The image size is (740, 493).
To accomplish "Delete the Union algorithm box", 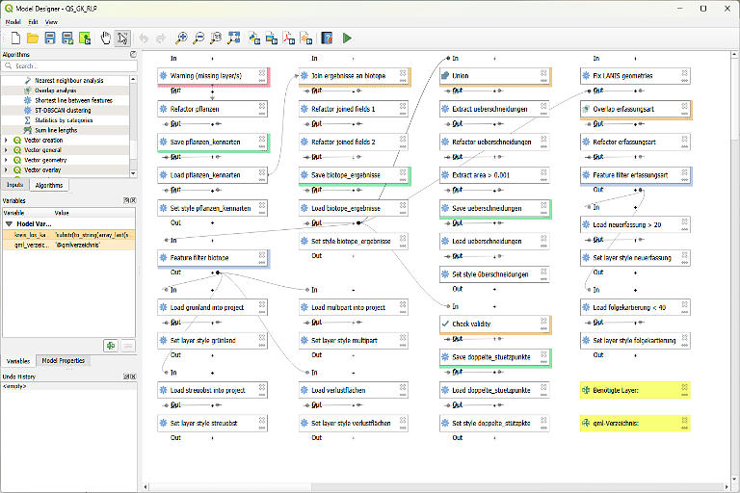I will [x=544, y=71].
